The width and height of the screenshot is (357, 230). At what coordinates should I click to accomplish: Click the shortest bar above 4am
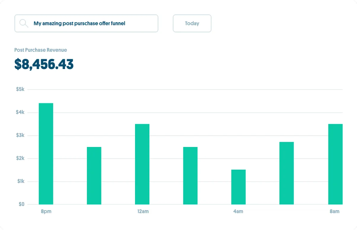238,187
